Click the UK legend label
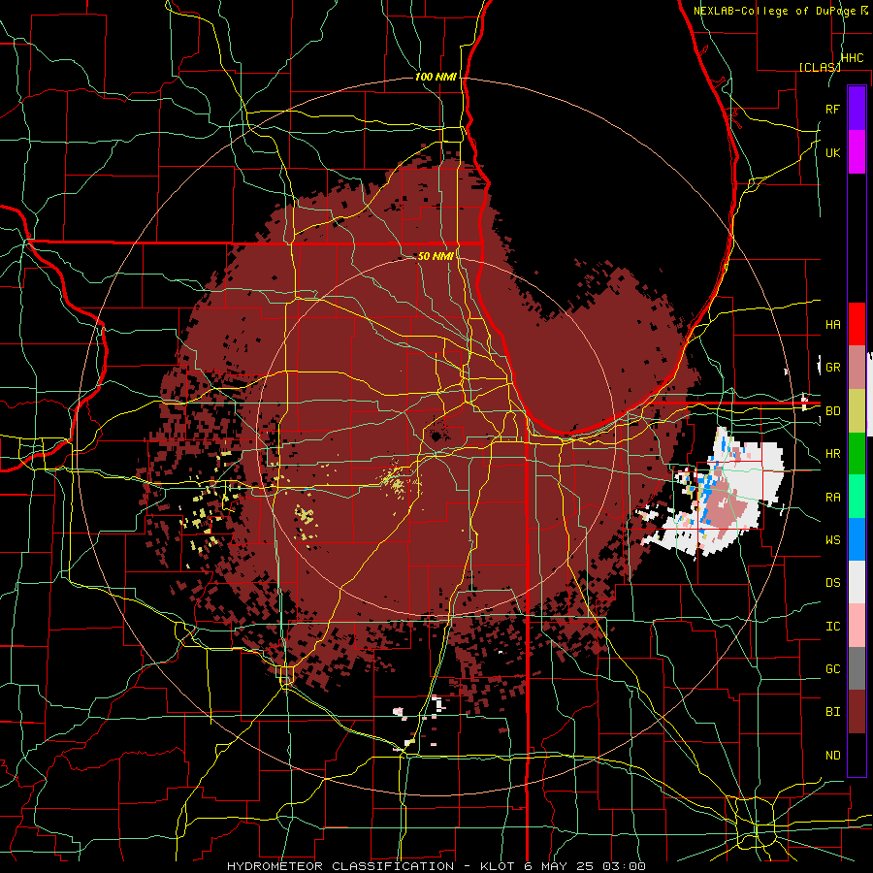 [832, 152]
